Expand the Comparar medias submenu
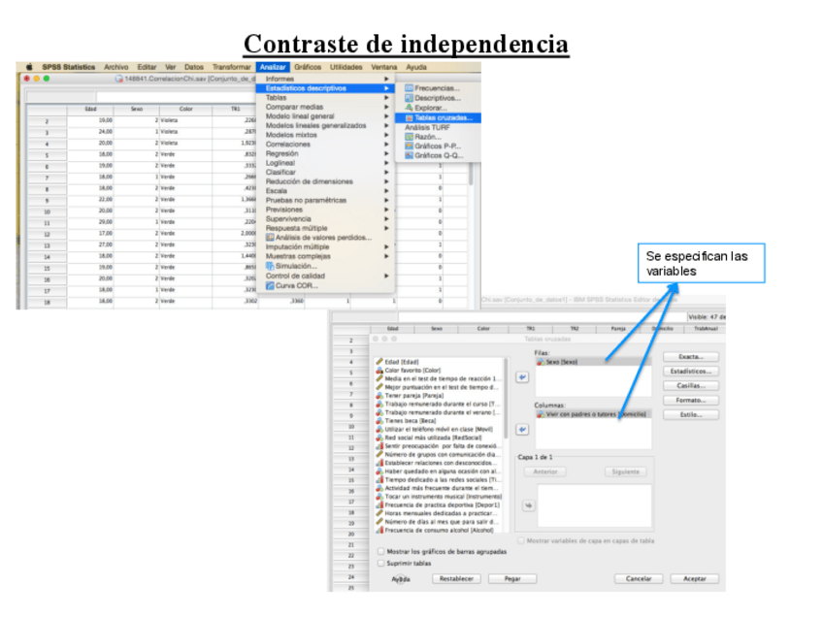823x617 pixels. click(x=295, y=107)
